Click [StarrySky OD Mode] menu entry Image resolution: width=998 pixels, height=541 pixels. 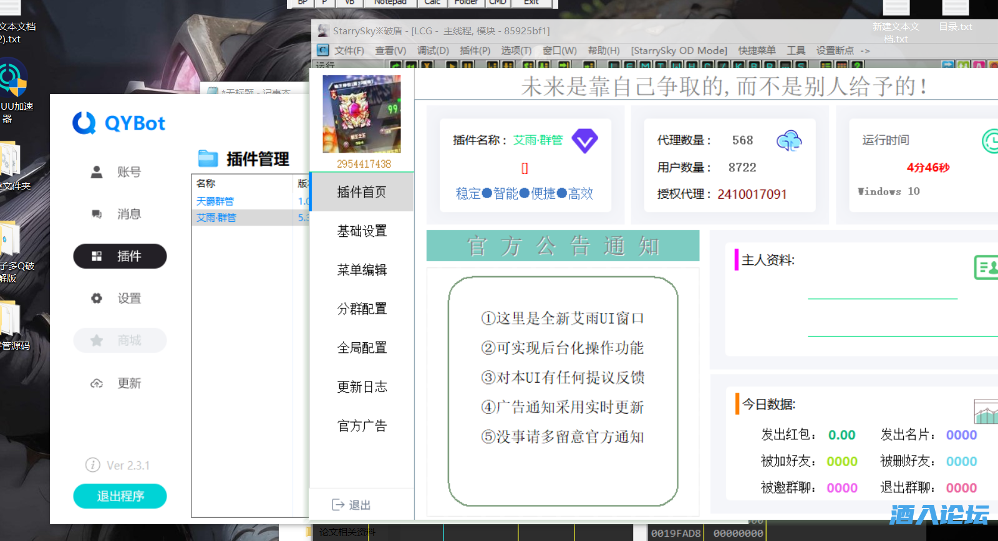pyautogui.click(x=679, y=50)
